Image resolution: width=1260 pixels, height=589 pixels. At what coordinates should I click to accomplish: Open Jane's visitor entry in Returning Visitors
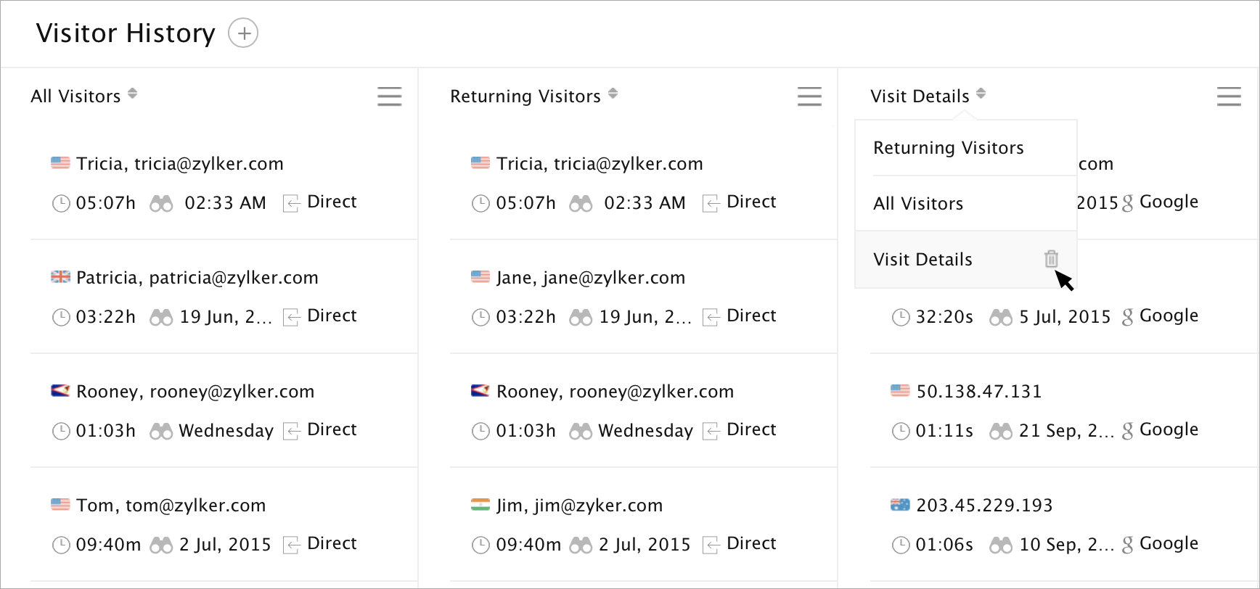[x=590, y=278]
